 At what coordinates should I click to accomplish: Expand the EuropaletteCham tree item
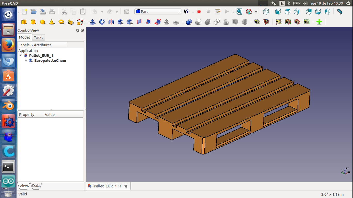tap(26, 61)
